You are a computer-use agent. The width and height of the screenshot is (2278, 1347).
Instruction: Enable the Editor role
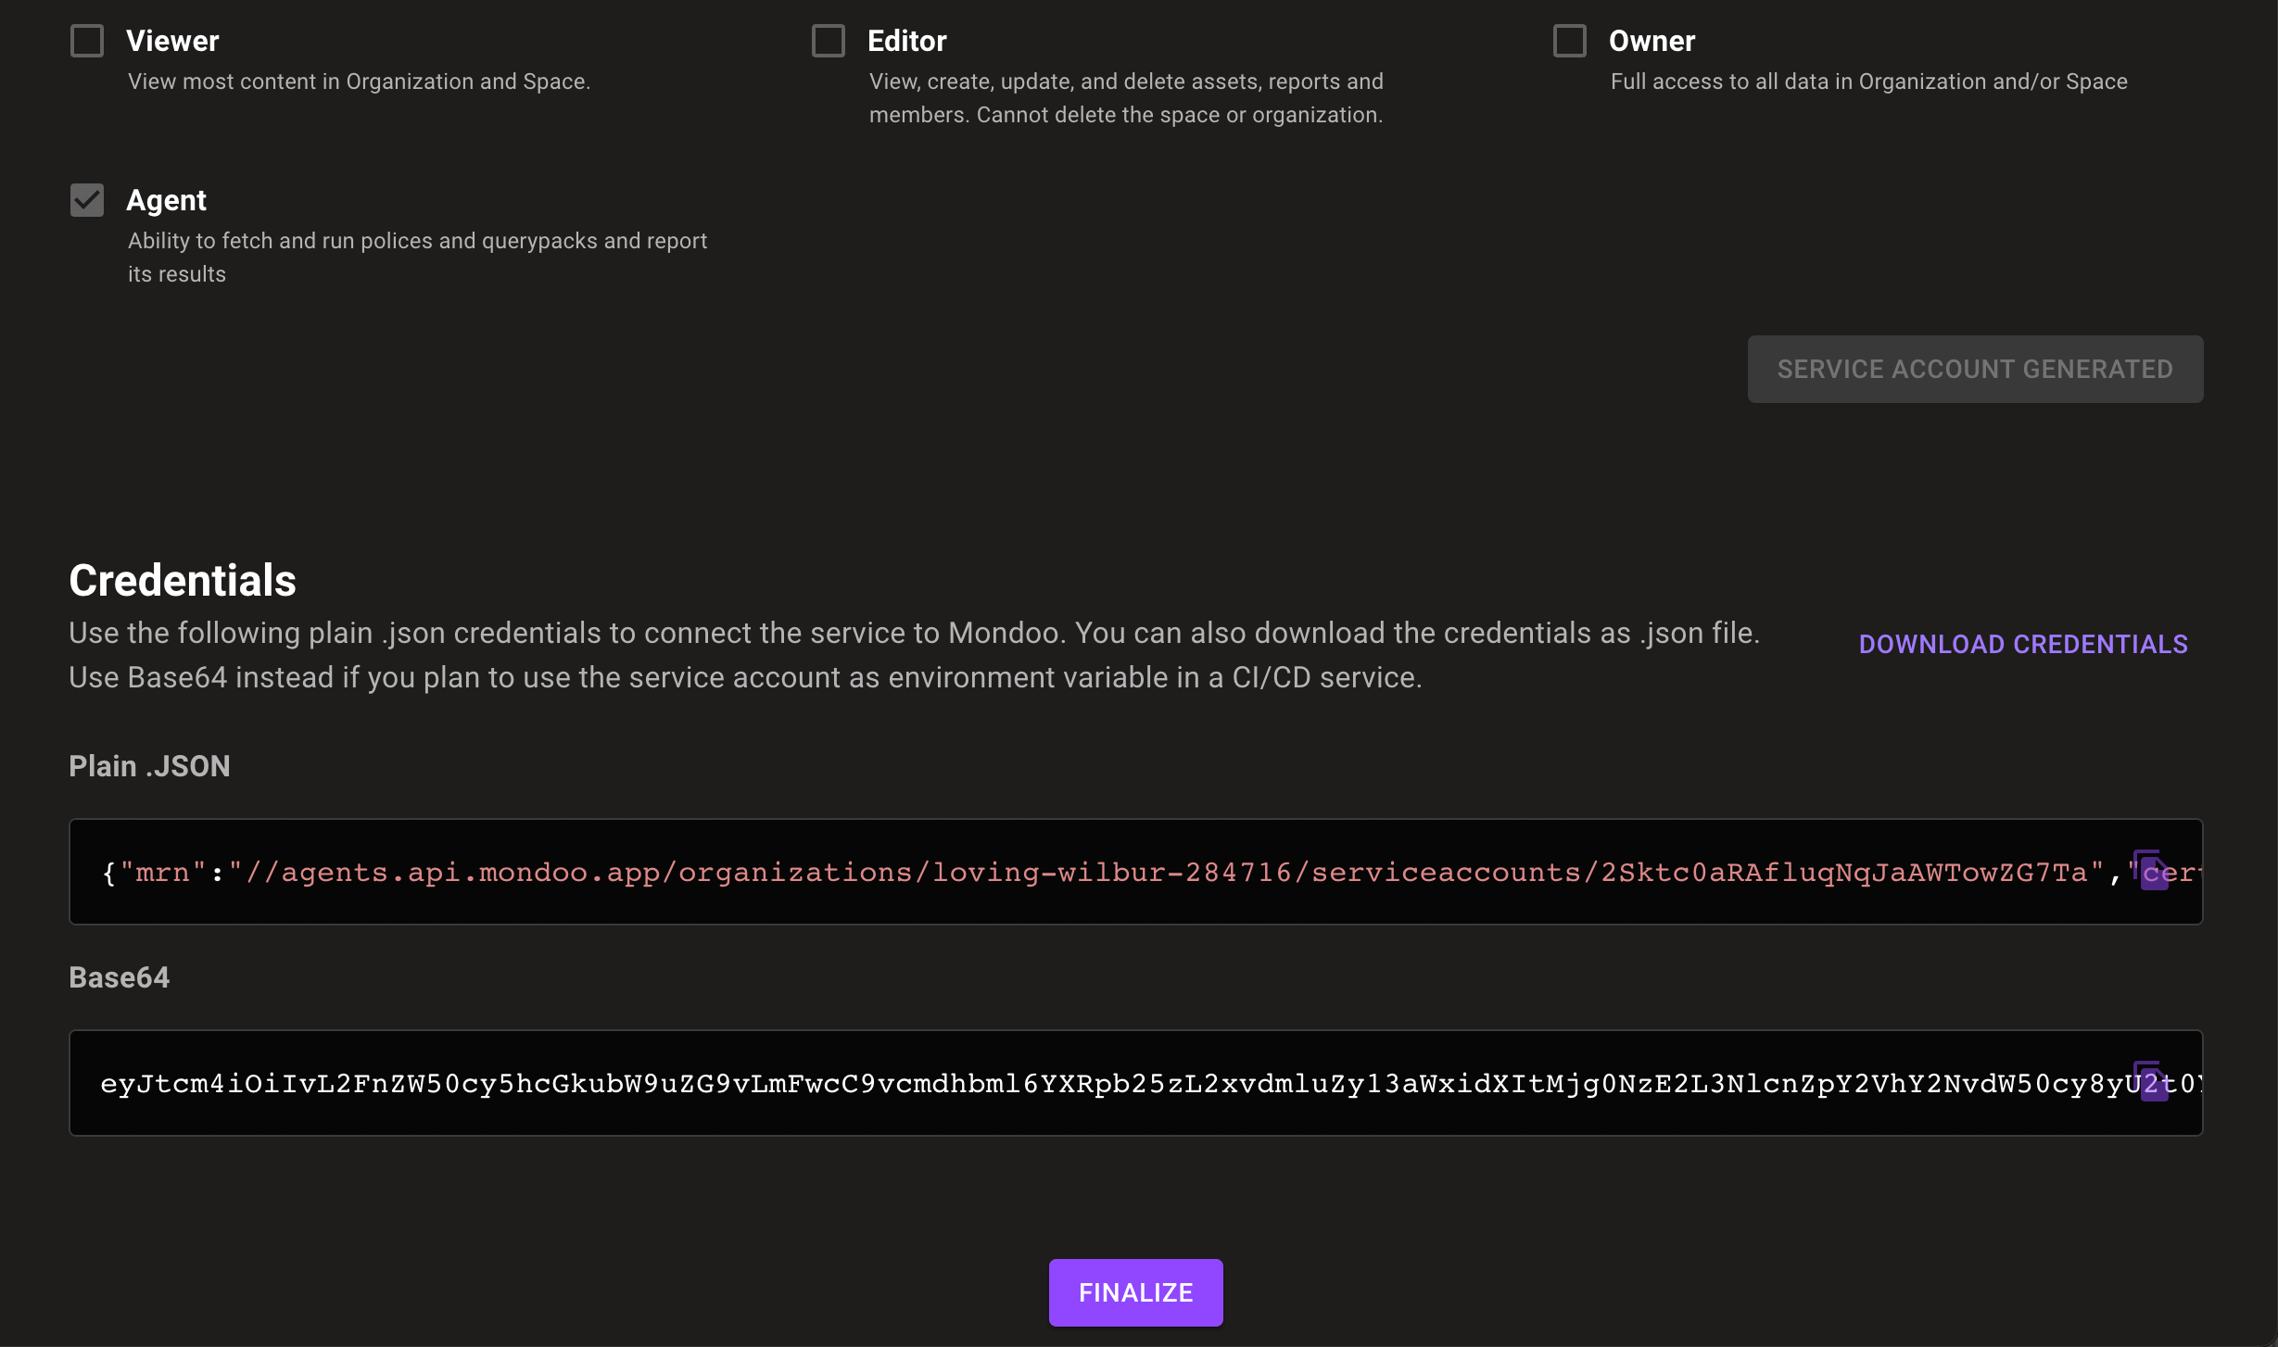coord(828,41)
